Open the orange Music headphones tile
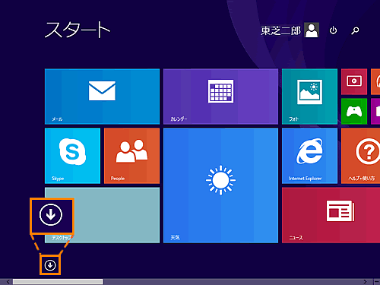The width and height of the screenshot is (380, 285). pyautogui.click(x=375, y=81)
